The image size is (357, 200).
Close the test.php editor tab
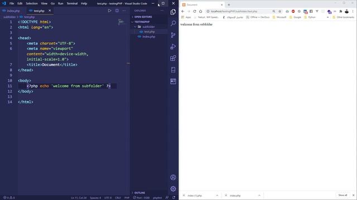point(50,11)
